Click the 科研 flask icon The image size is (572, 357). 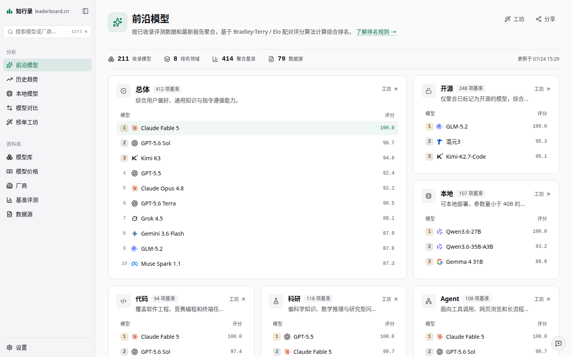tap(276, 301)
